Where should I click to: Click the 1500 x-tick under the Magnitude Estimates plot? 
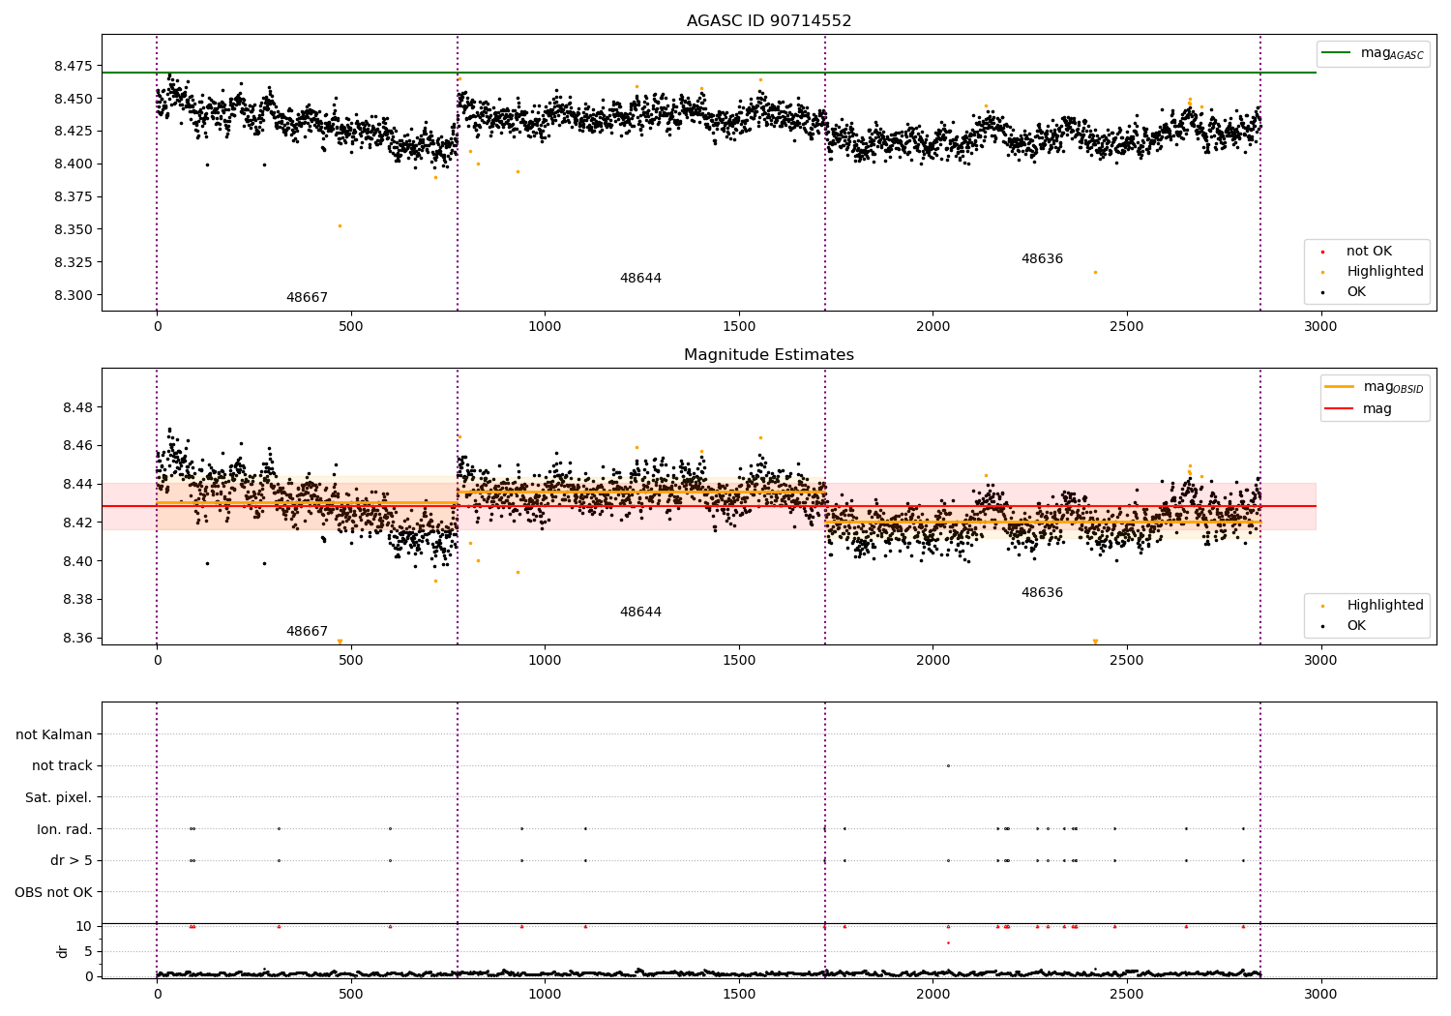pos(739,661)
